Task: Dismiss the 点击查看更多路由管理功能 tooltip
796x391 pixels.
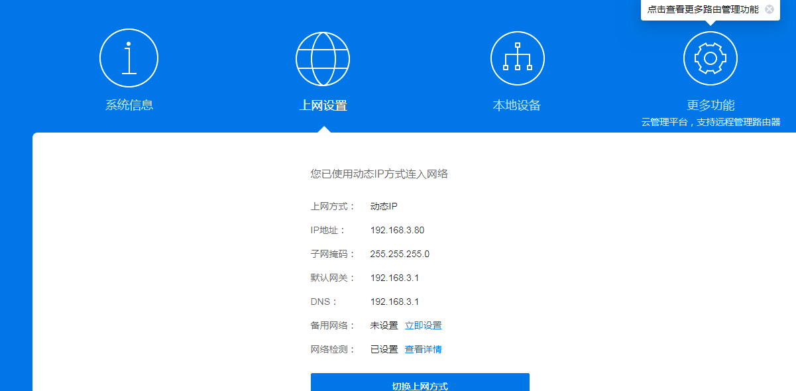Action: tap(768, 9)
